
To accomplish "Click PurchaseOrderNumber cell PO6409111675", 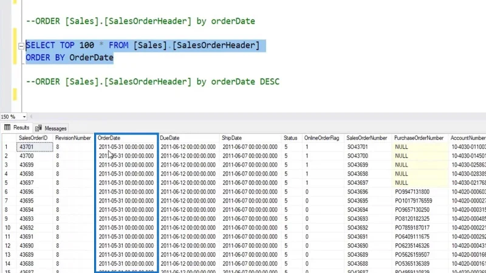I will (x=420, y=237).
